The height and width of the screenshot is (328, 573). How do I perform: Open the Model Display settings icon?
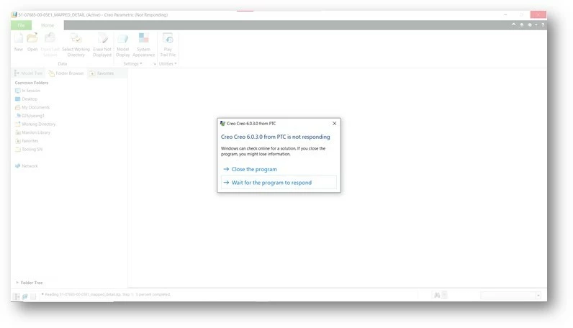coord(123,38)
